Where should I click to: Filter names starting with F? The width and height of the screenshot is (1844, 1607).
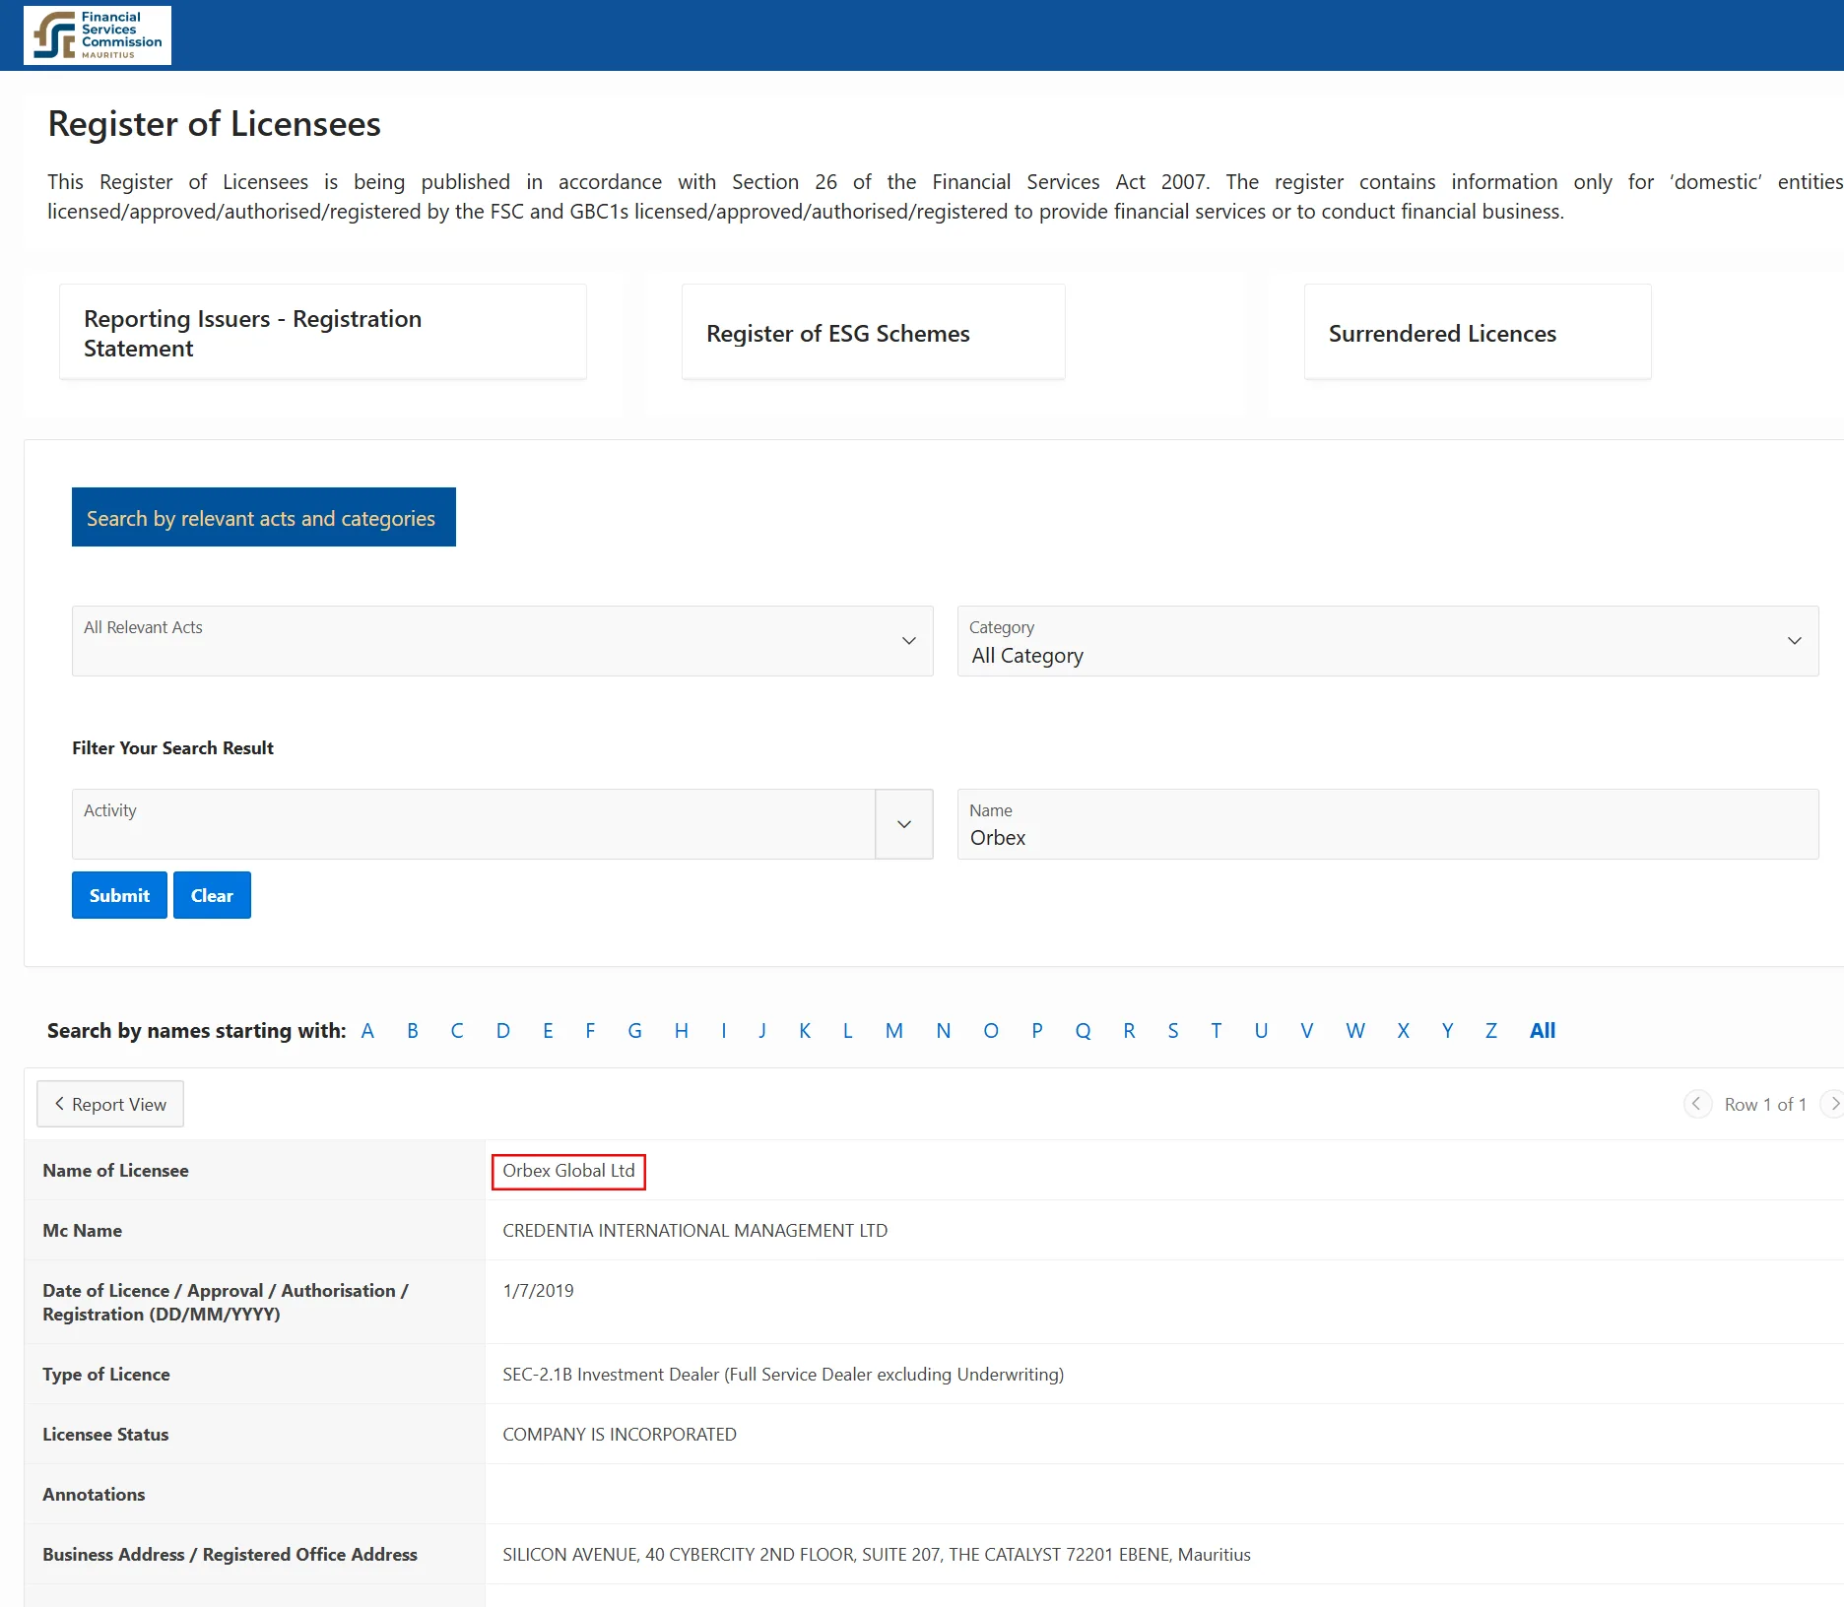[x=590, y=1031]
